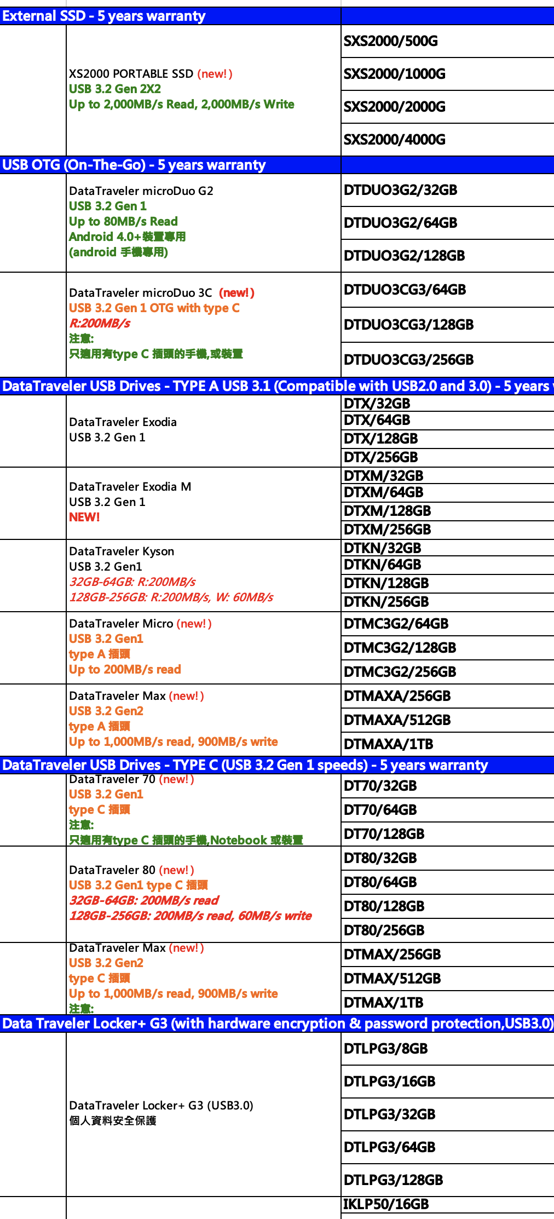Click DataTraveler Exodia description cell

pyautogui.click(x=203, y=431)
